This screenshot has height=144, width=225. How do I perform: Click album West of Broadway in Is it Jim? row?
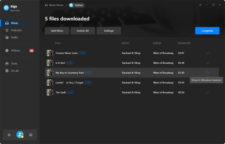(163, 63)
